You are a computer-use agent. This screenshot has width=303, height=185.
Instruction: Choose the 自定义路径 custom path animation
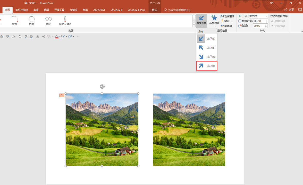(65, 21)
